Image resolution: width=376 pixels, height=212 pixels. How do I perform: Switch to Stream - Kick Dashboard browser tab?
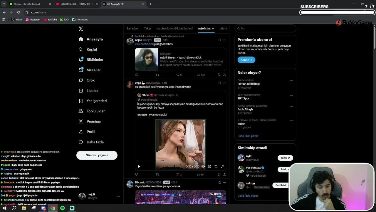click(30, 4)
